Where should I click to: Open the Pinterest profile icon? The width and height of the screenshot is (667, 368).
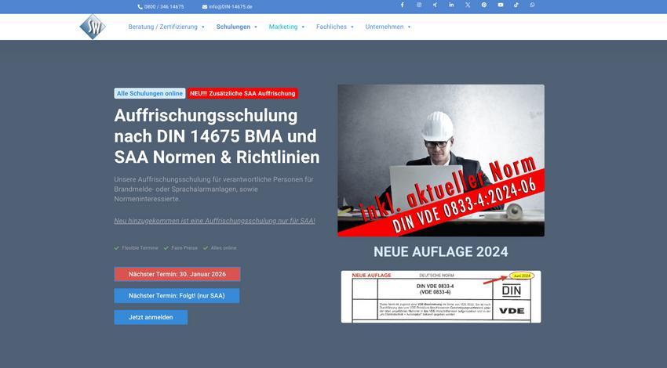(484, 5)
